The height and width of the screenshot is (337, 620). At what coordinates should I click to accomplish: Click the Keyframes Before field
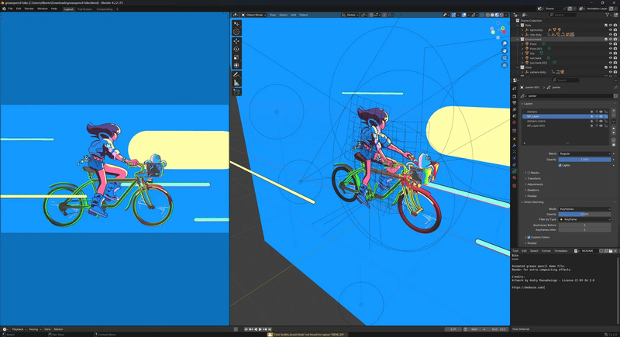[584, 225]
